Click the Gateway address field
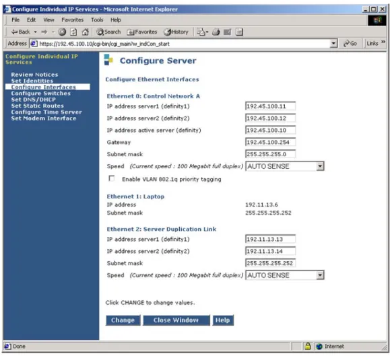Image resolution: width=390 pixels, height=356 pixels. tap(270, 142)
